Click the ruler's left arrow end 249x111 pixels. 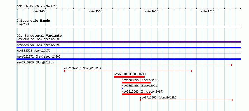[17, 9]
